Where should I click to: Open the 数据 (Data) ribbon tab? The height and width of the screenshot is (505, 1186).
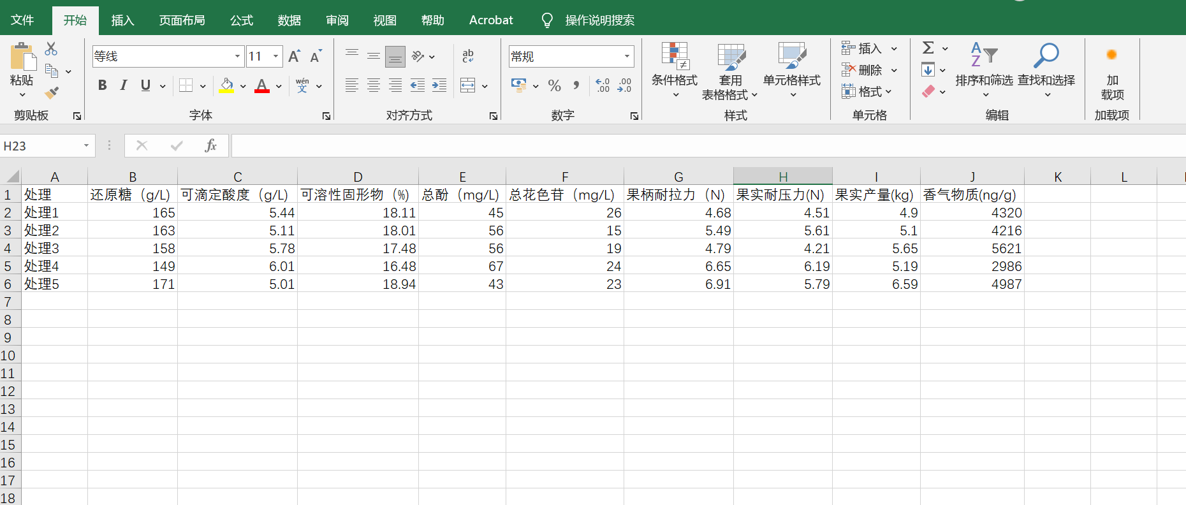click(289, 20)
